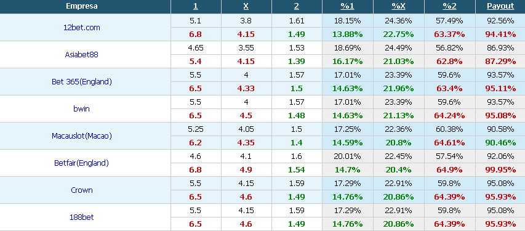Sort by the Payout column header
The width and height of the screenshot is (525, 231).
(500, 6)
